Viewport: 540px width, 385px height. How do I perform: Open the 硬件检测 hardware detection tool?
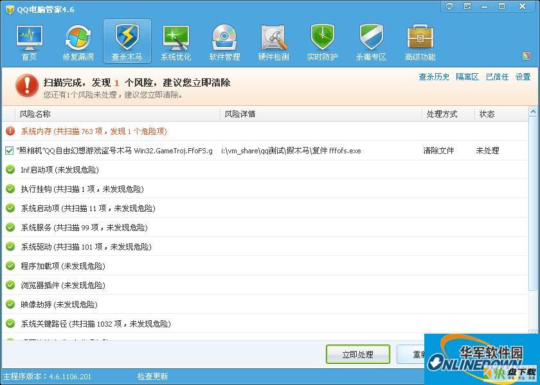[273, 42]
